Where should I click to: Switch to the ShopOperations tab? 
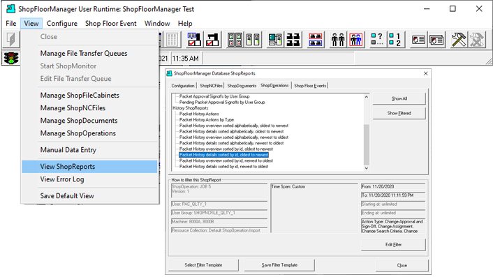coord(274,85)
